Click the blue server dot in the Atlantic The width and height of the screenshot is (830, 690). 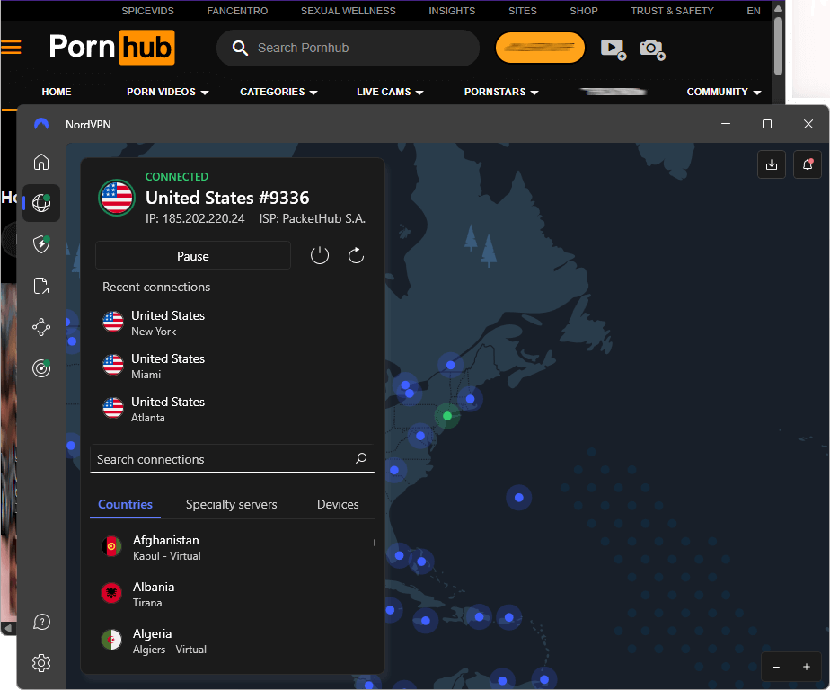click(519, 497)
